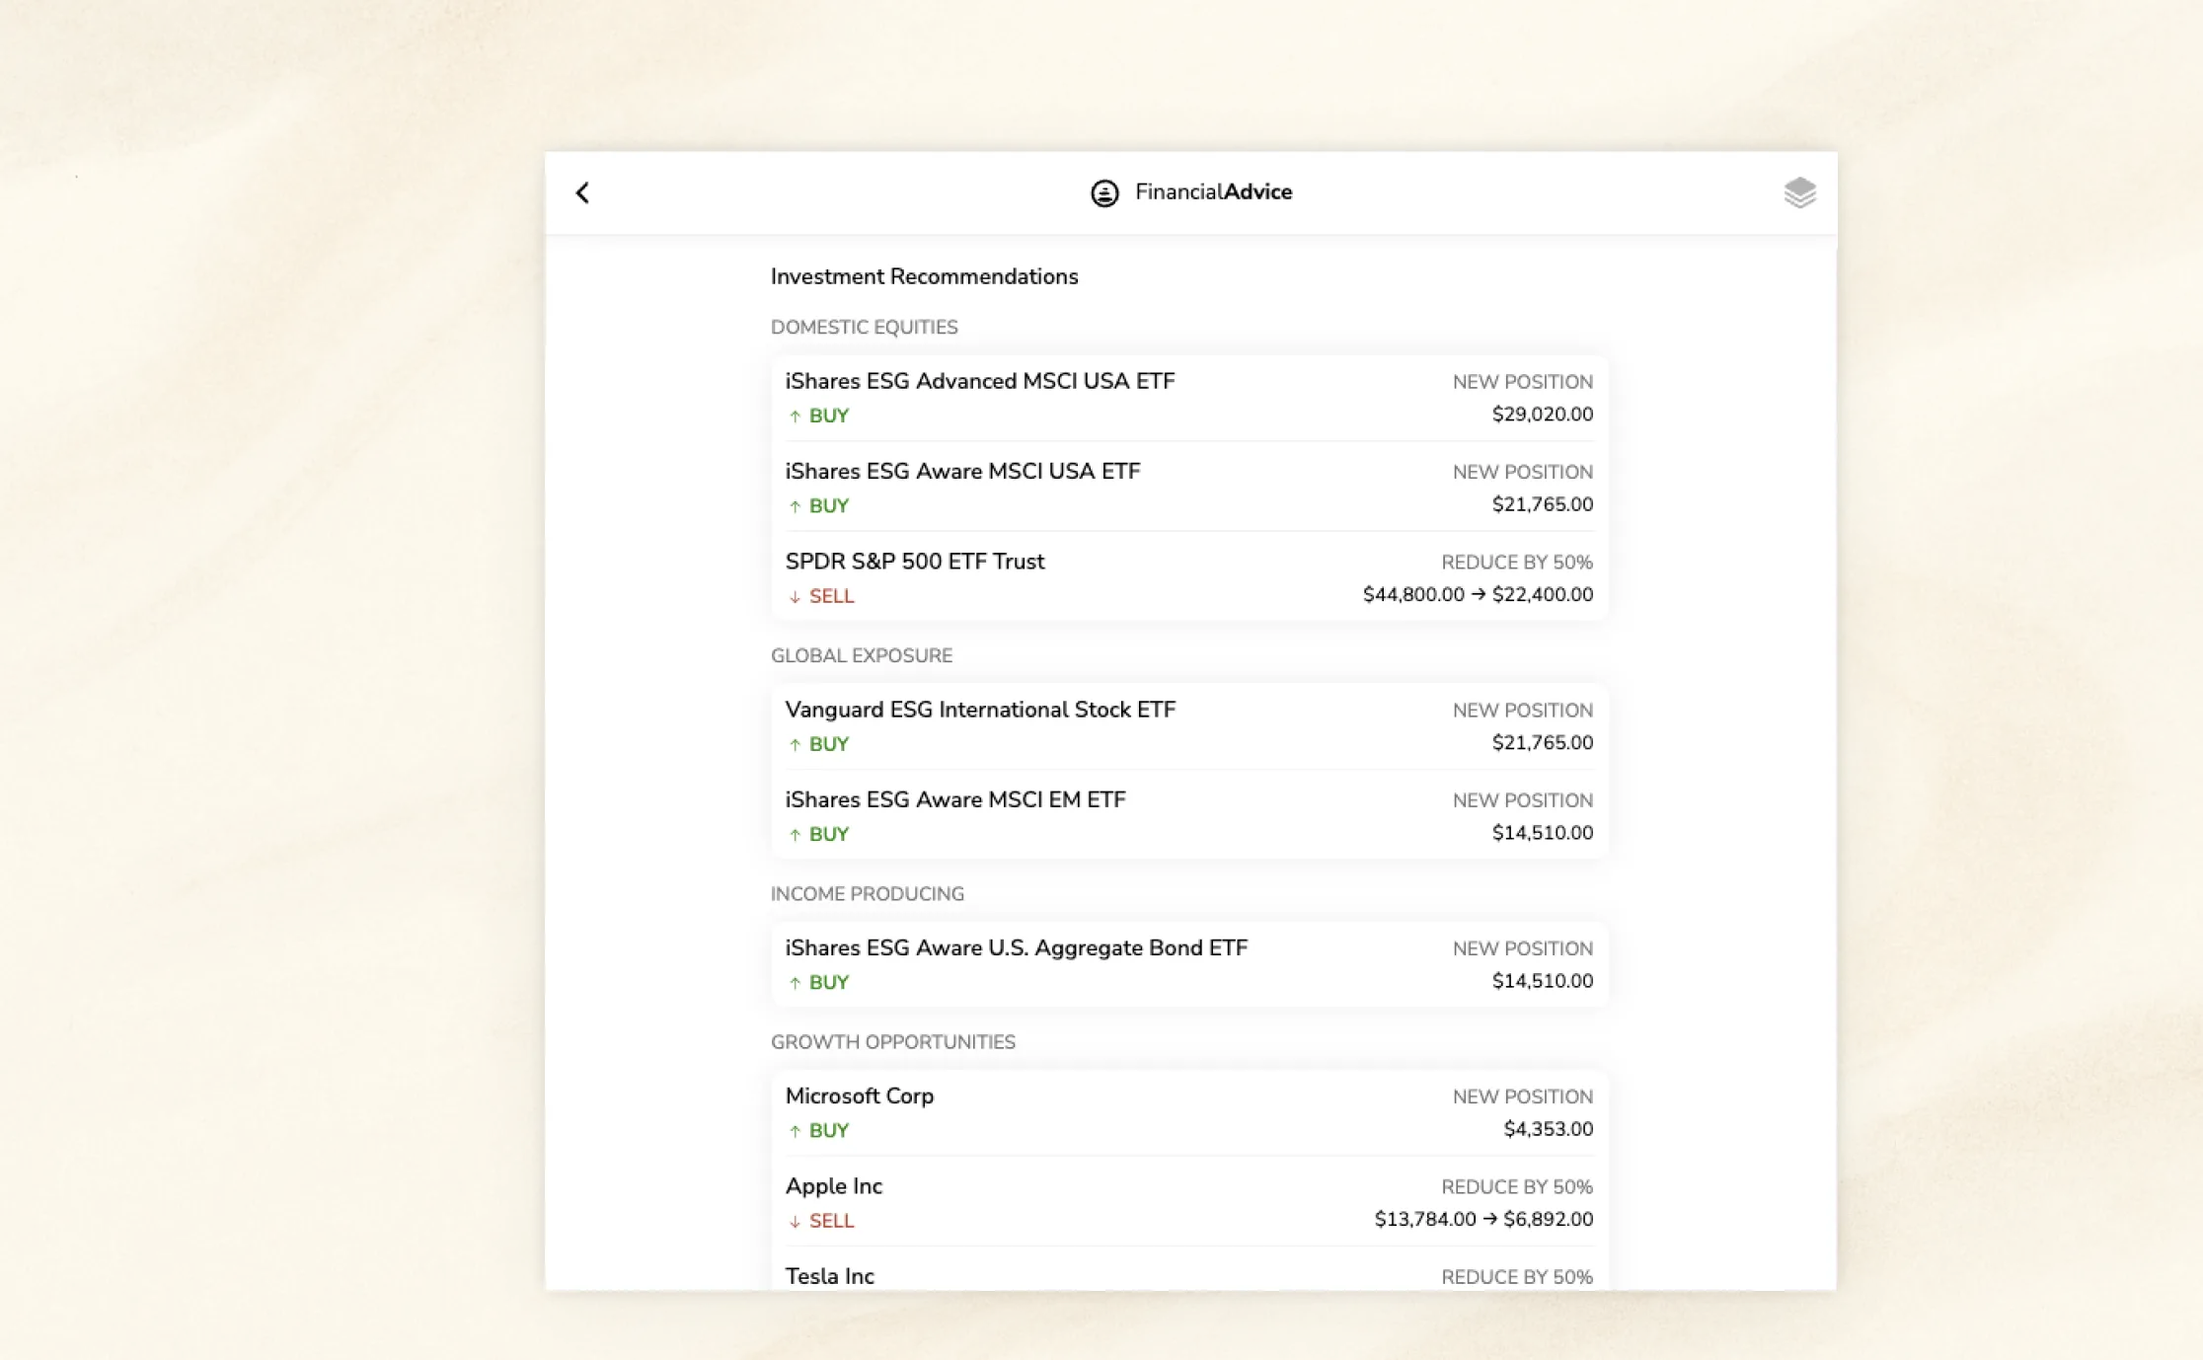Expand the DOMESTIC EQUITIES section
Image resolution: width=2203 pixels, height=1360 pixels.
tap(865, 327)
